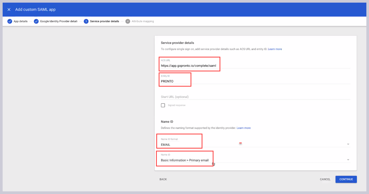Toggle the Signed response checkbox
369x194 pixels.
pos(163,105)
